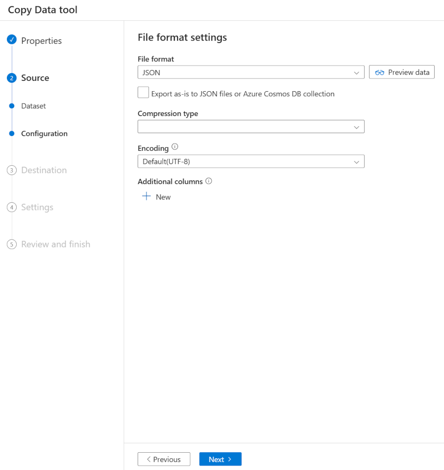Click the Encoding info icon
Image resolution: width=444 pixels, height=470 pixels.
coord(175,147)
